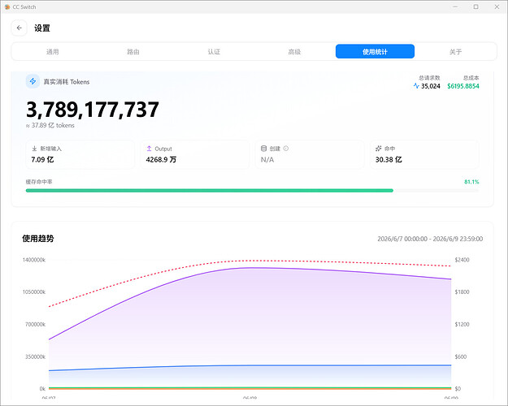Click the N/A creation value
Screen dimensions: 508x406
pyautogui.click(x=267, y=160)
